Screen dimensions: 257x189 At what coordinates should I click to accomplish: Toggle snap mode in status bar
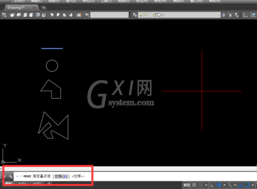click(201, 185)
